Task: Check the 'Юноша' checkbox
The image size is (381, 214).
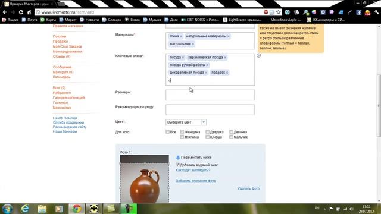Action: (x=207, y=137)
